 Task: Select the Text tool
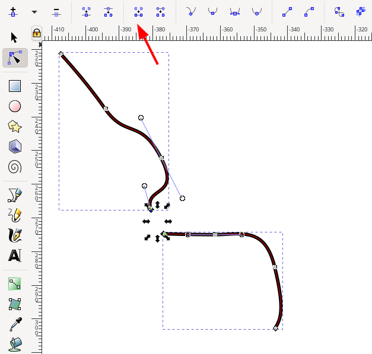pyautogui.click(x=15, y=256)
